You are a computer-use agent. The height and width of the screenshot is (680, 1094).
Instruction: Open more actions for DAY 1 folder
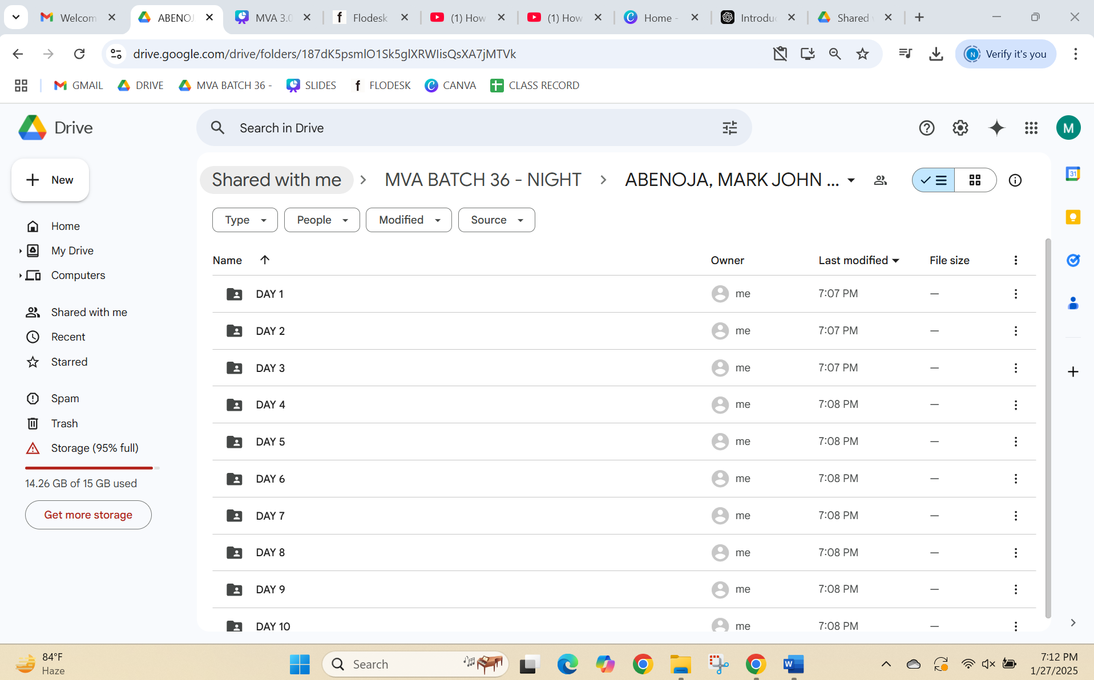(1015, 294)
